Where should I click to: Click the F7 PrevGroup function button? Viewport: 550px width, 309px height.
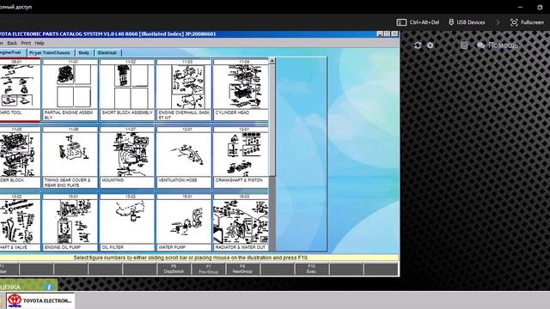[x=208, y=269]
